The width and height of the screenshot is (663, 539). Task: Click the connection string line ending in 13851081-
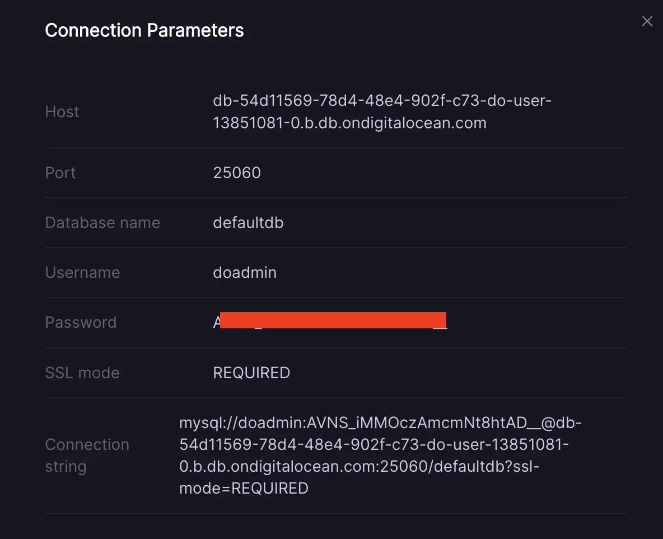374,444
